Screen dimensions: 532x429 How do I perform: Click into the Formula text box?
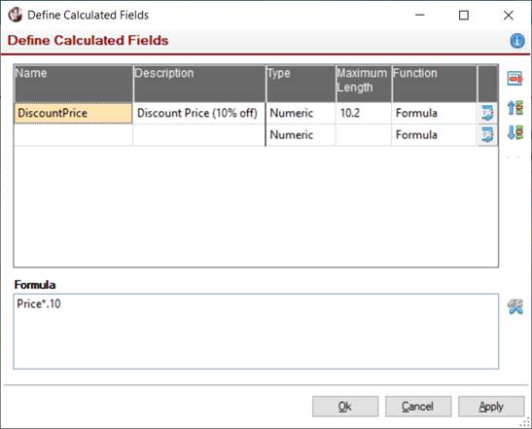tap(256, 332)
